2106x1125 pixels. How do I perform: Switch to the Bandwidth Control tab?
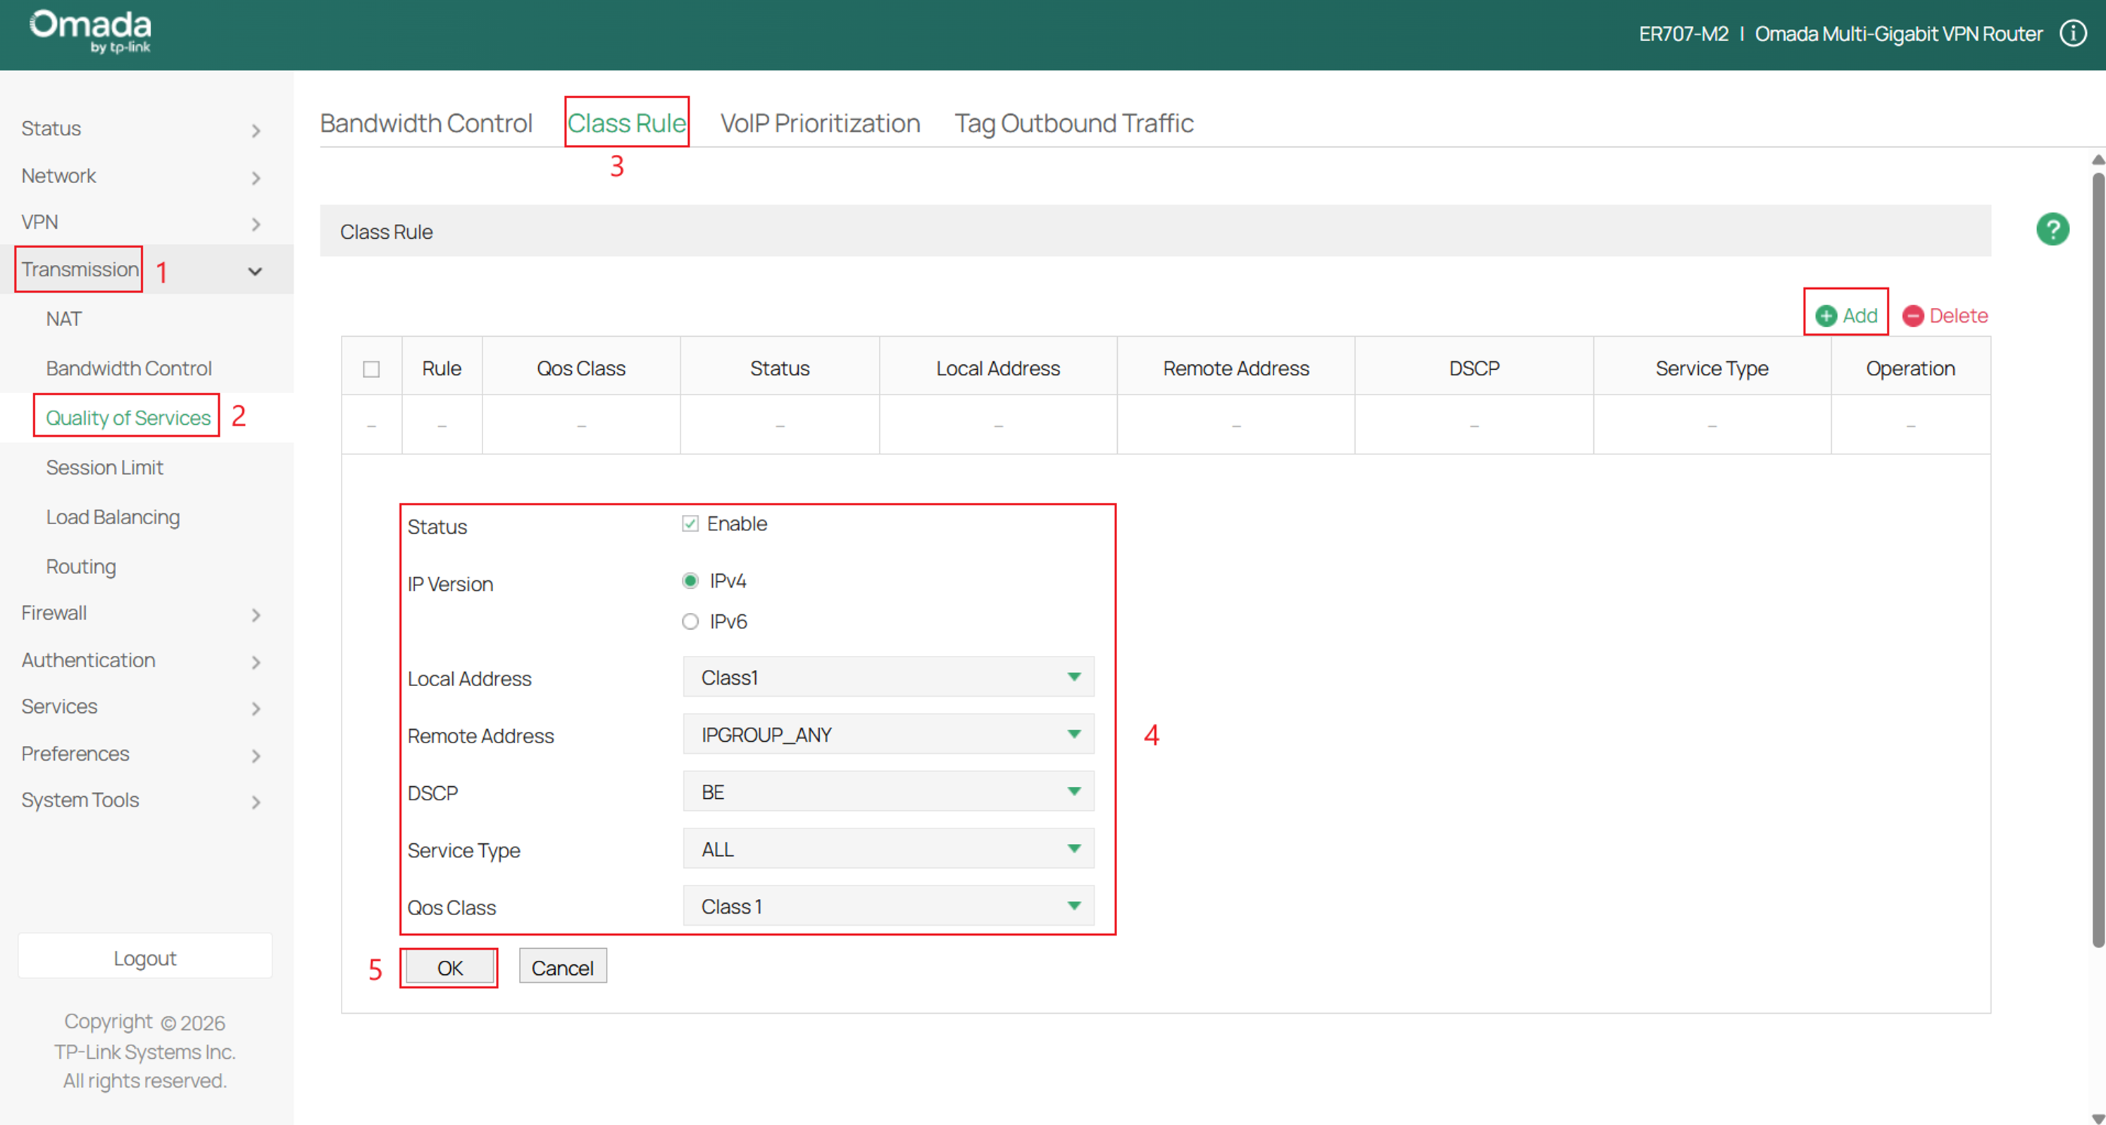[426, 123]
